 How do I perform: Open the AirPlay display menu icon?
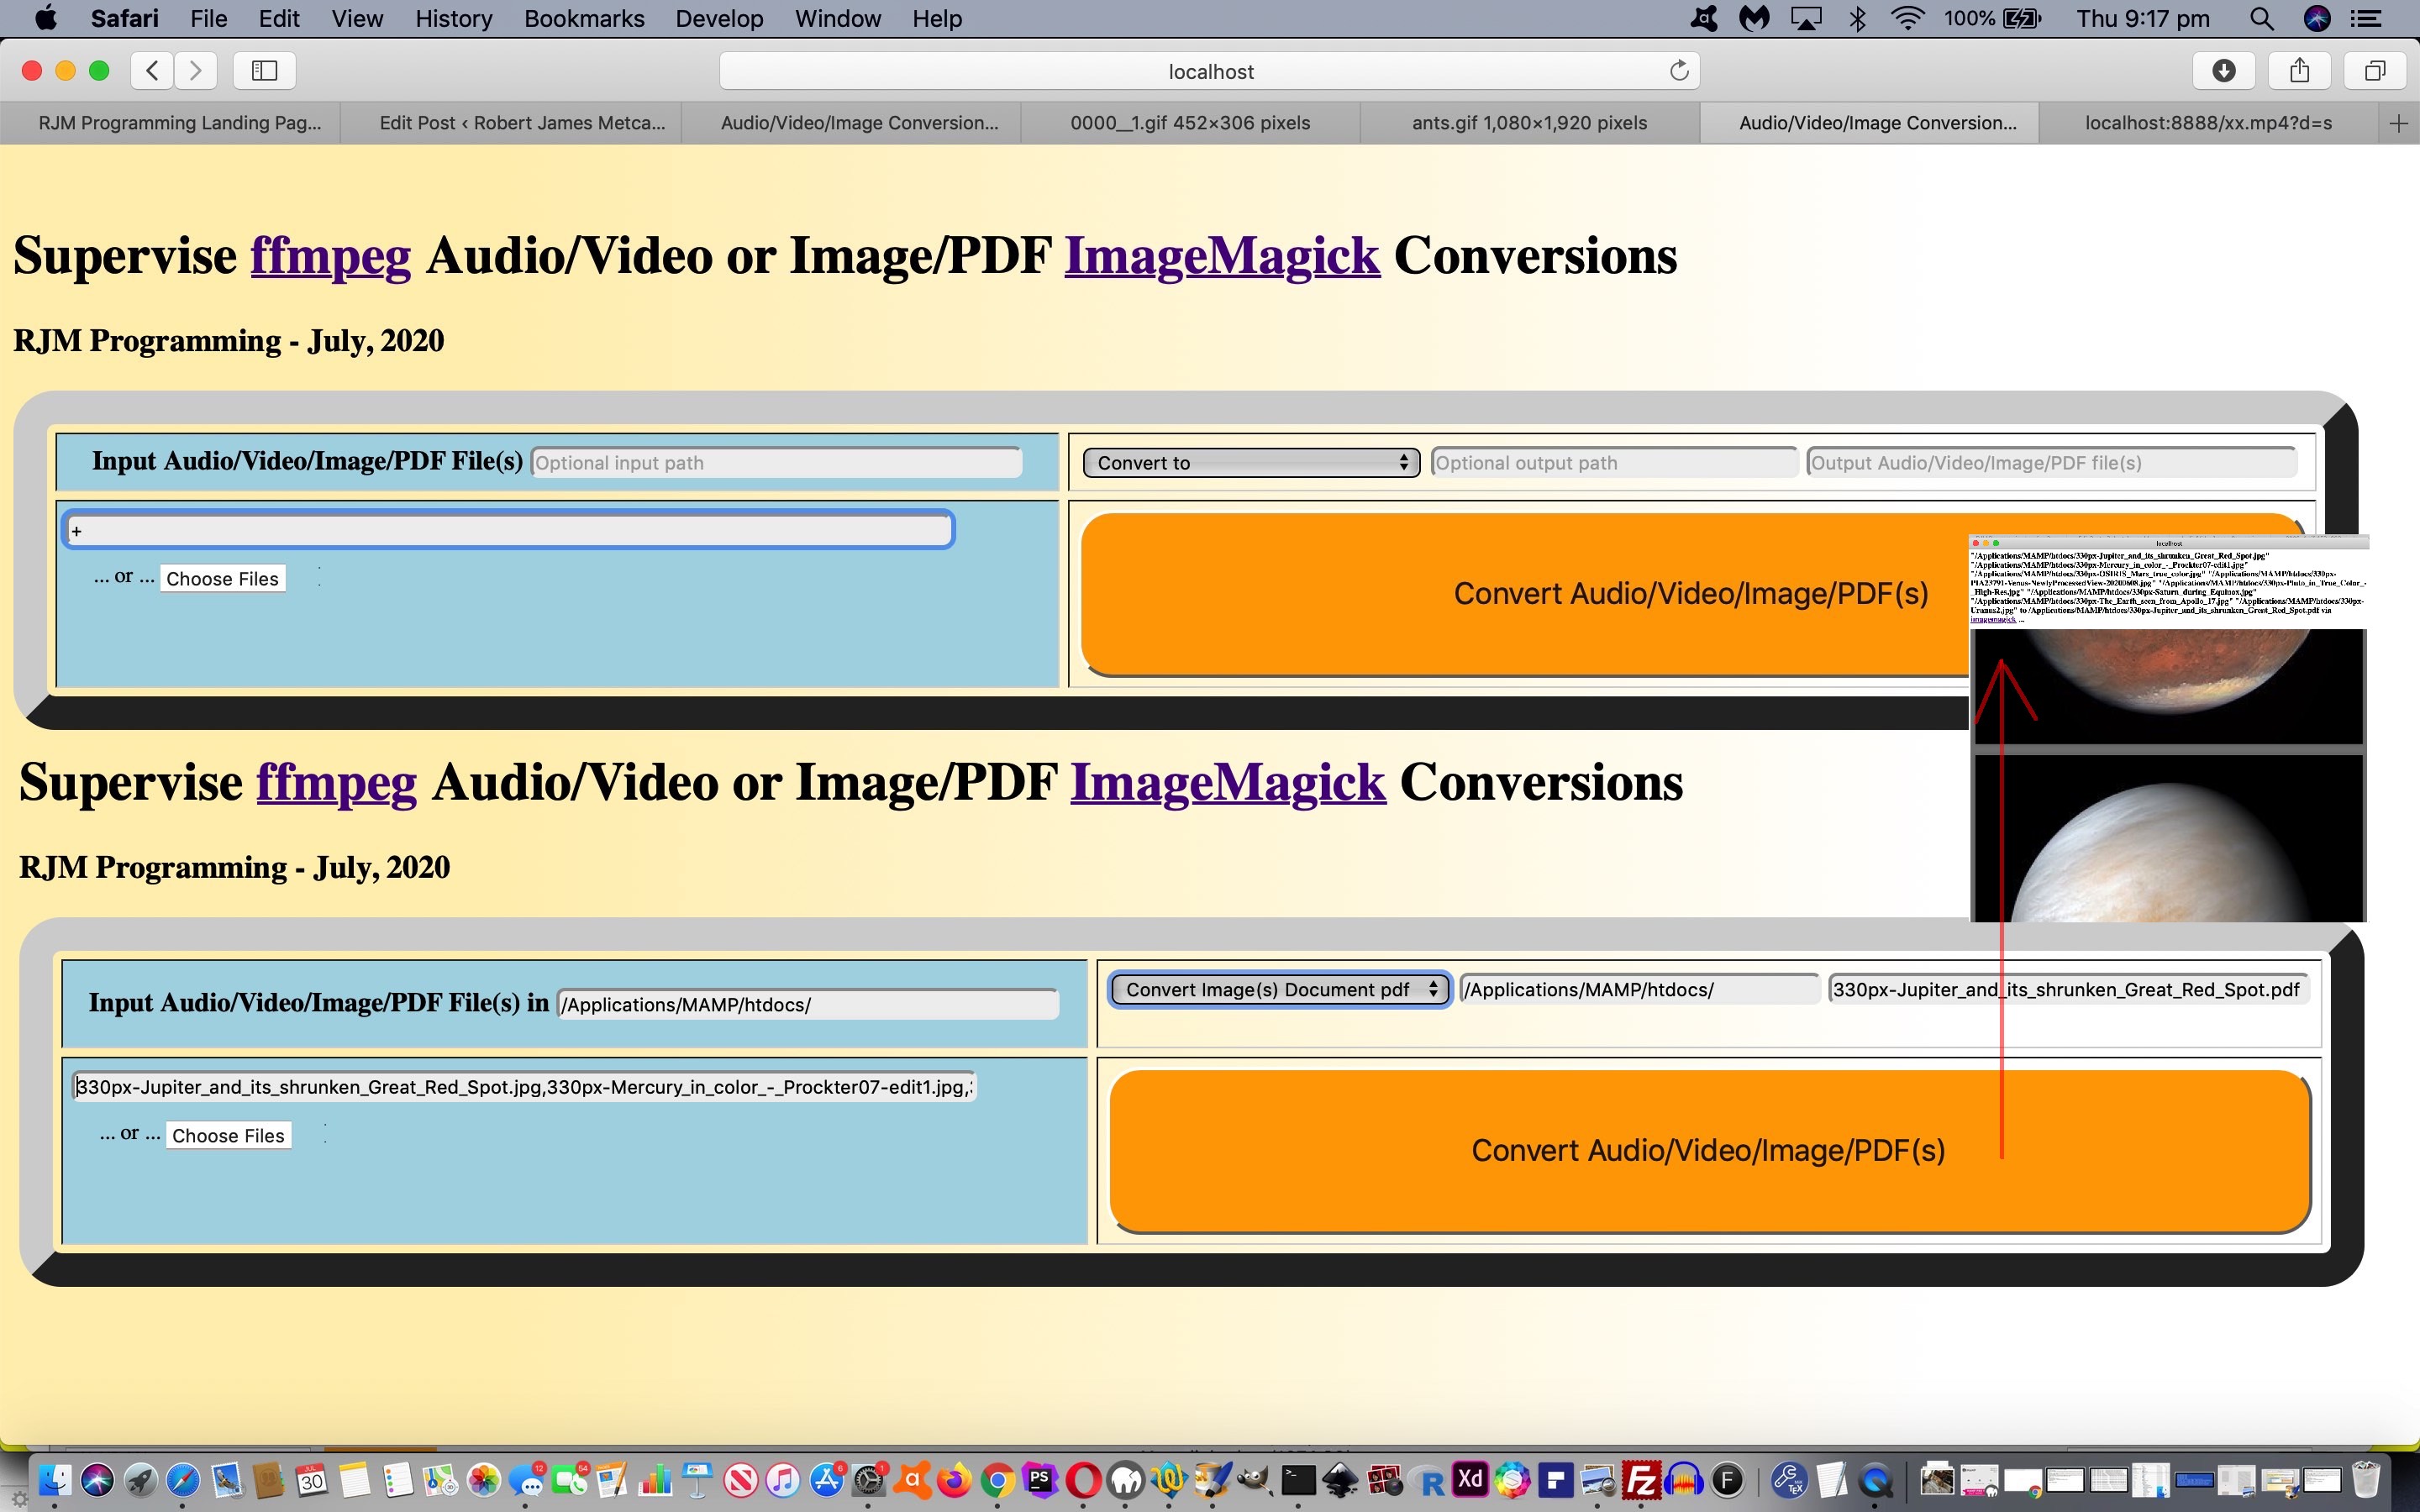1806,18
